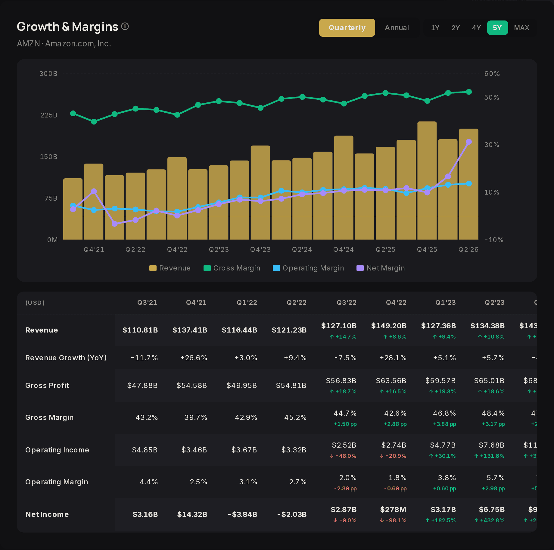Toggle the Revenue legend swatch
Image resolution: width=554 pixels, height=550 pixels.
pos(153,268)
